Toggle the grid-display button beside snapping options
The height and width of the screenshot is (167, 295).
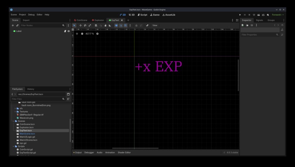click(126, 25)
